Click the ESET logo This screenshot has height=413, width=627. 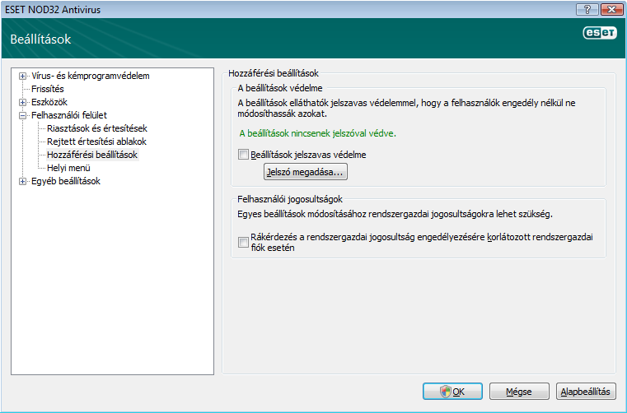coord(600,33)
